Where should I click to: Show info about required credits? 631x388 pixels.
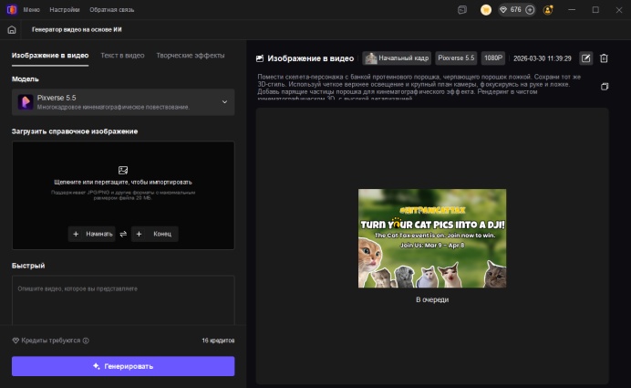pos(86,341)
